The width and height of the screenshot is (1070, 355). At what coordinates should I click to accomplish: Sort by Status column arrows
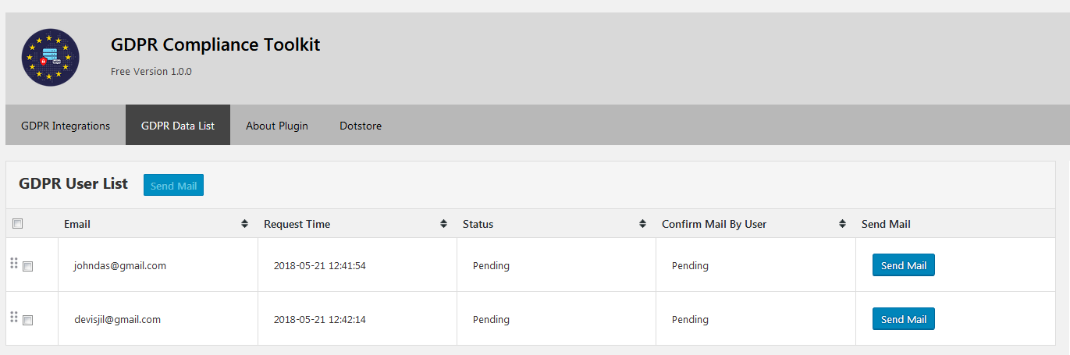[642, 224]
